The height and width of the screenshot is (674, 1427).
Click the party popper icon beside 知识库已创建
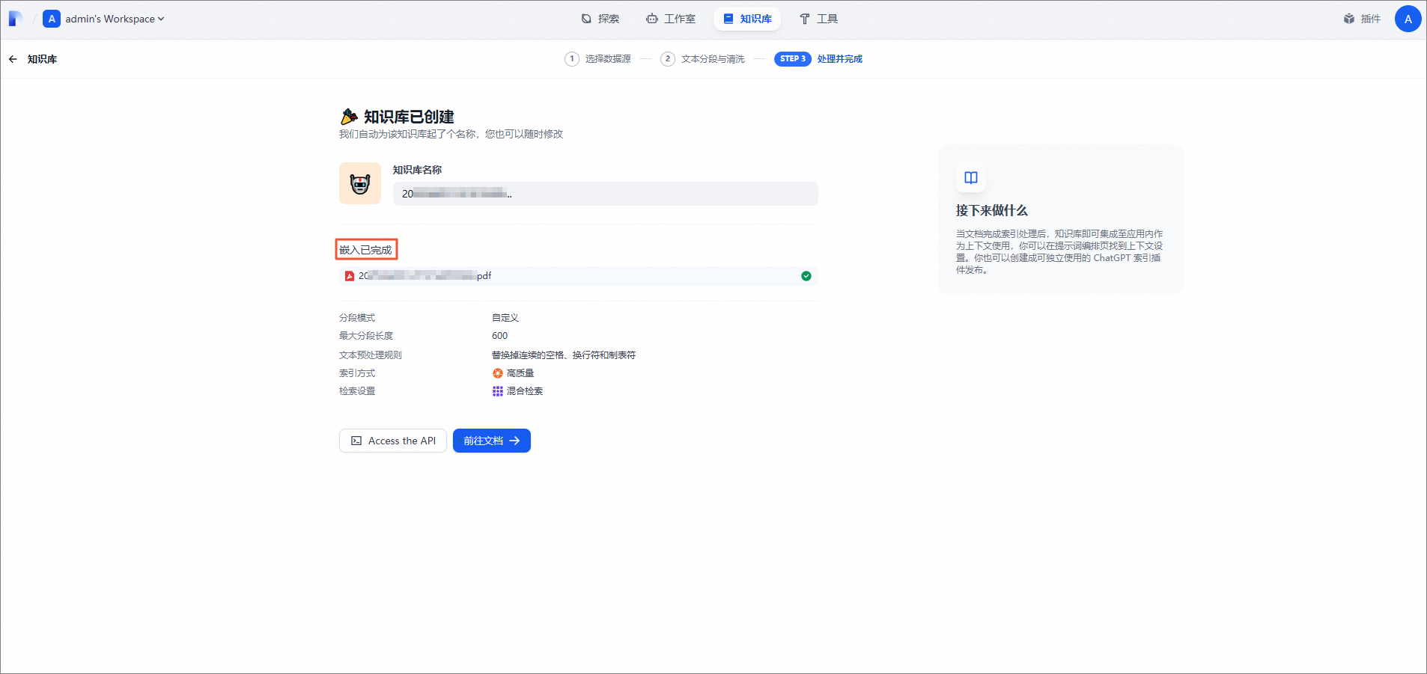tap(349, 117)
